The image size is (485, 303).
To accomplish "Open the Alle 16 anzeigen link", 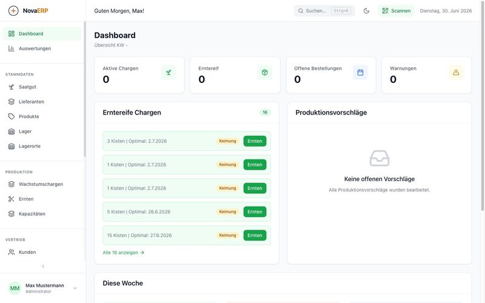I will [124, 253].
